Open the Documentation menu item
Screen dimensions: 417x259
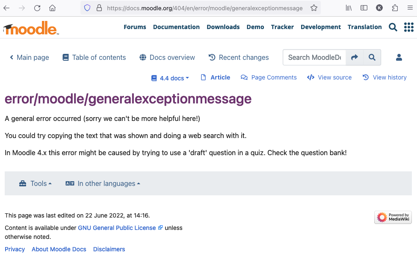point(176,27)
